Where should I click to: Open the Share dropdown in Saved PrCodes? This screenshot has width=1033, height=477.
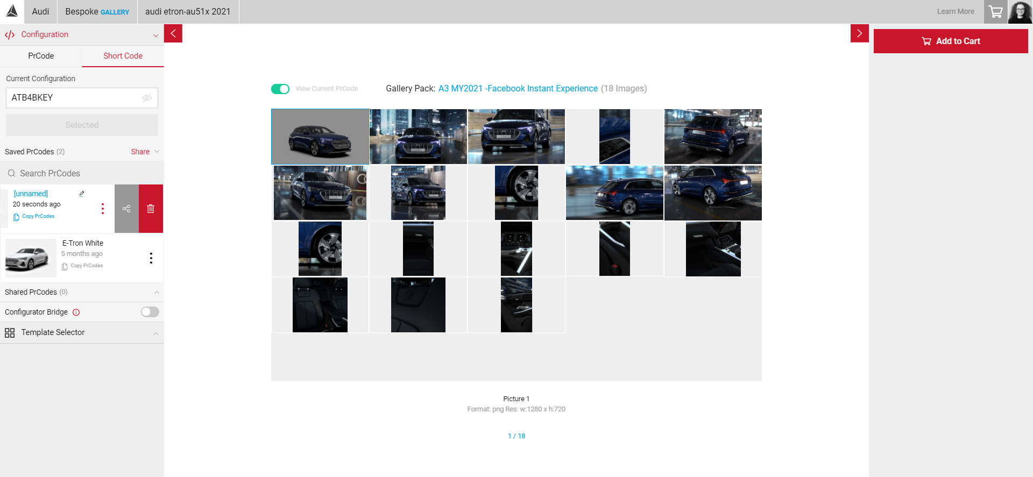click(x=145, y=152)
